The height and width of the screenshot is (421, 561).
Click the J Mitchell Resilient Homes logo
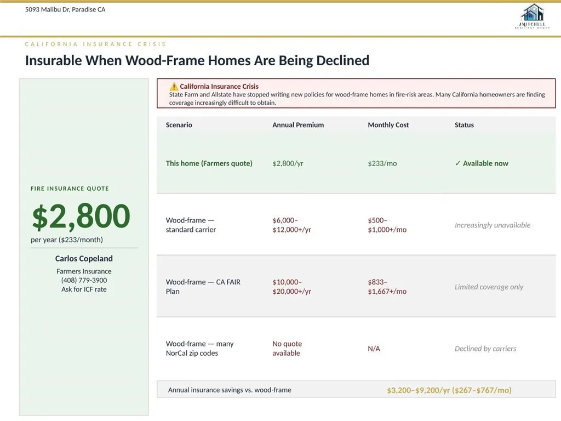pos(532,16)
